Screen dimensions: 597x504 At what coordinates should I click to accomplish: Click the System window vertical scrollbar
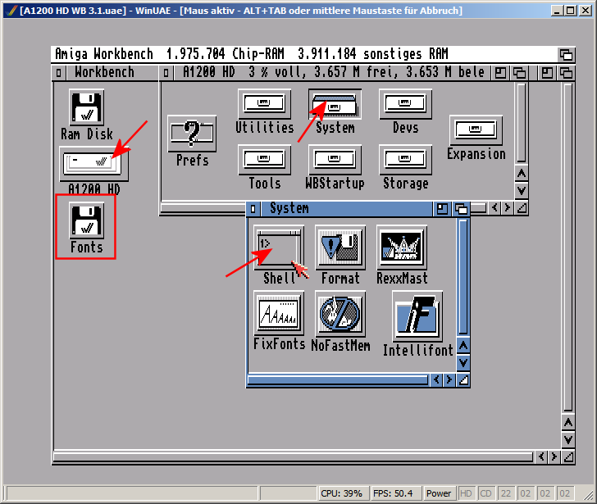(463, 277)
